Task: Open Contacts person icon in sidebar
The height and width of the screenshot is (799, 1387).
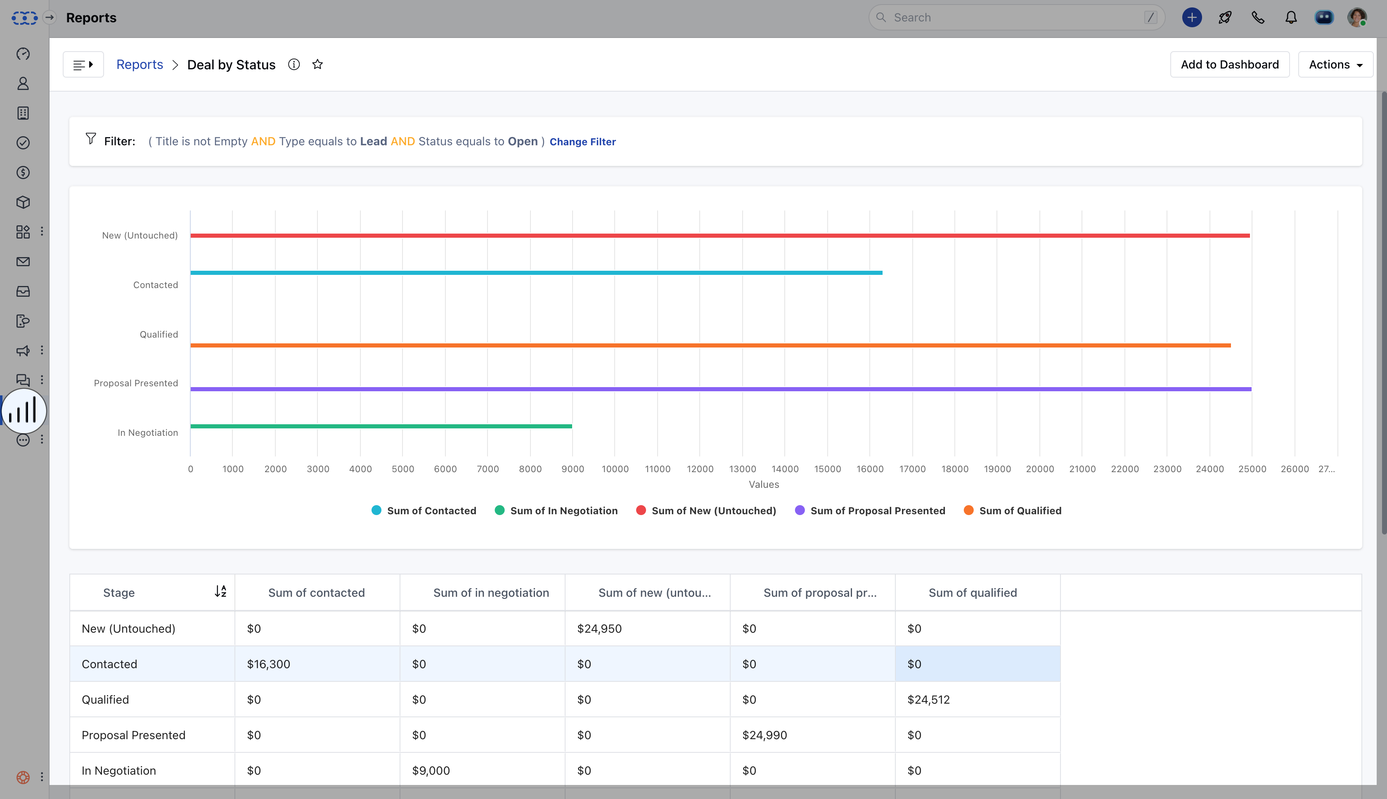Action: (x=23, y=83)
